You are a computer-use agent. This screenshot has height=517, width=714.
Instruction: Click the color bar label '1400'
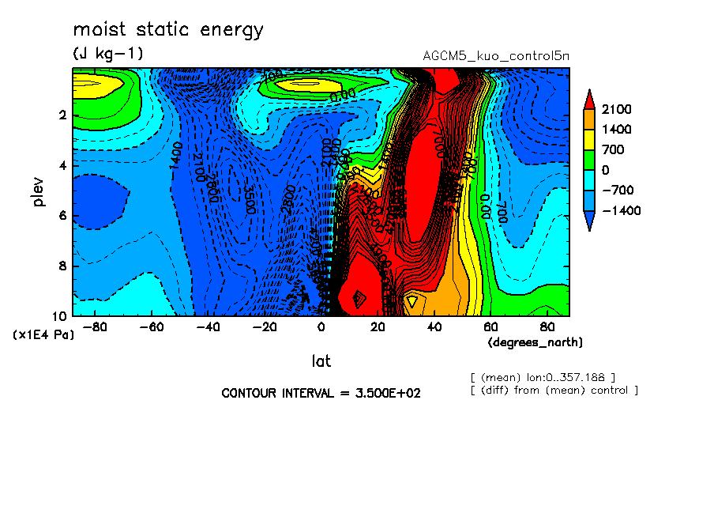(617, 130)
